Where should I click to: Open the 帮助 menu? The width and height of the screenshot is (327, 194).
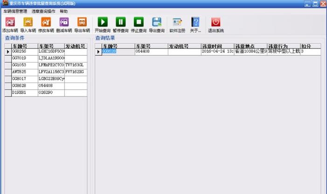64,11
